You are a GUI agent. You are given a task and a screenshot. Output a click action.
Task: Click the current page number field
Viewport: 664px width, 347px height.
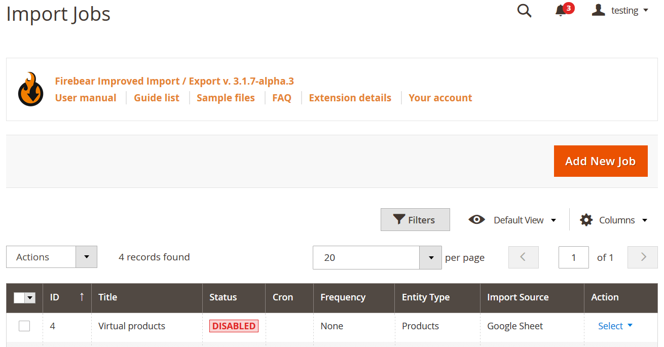[x=574, y=257]
